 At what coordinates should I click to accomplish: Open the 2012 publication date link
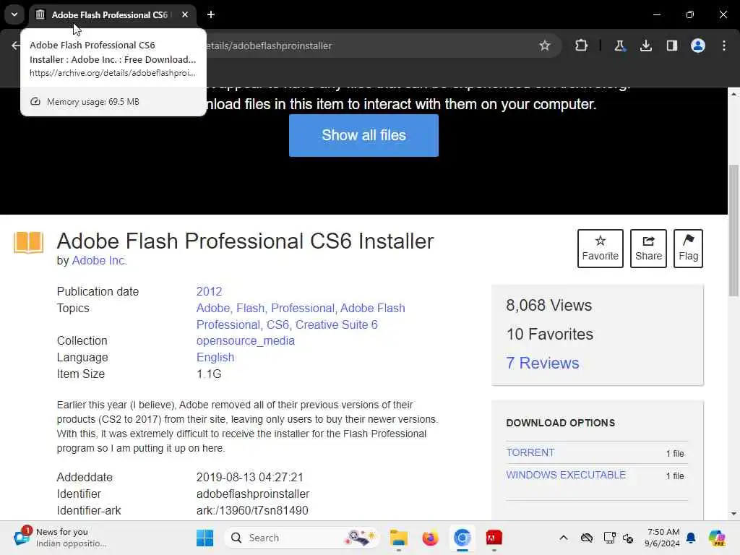click(209, 292)
